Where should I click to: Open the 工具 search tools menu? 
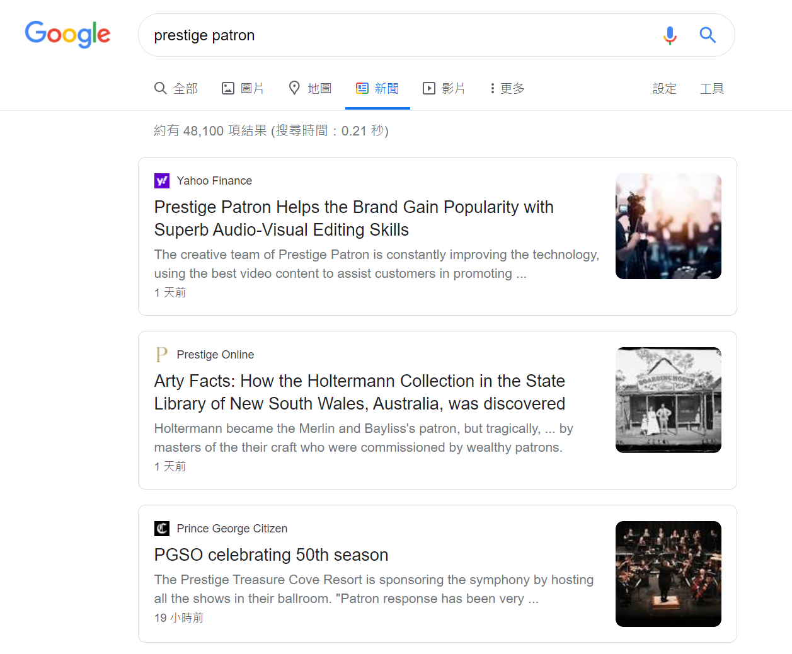point(711,89)
